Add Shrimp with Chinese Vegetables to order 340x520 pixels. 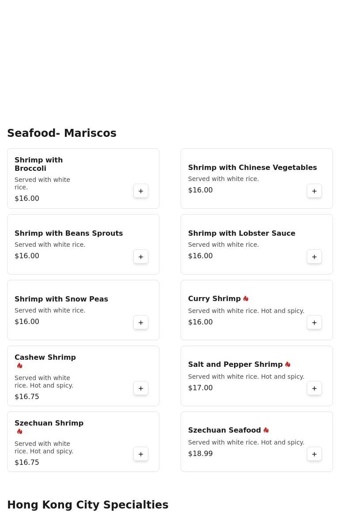(314, 191)
